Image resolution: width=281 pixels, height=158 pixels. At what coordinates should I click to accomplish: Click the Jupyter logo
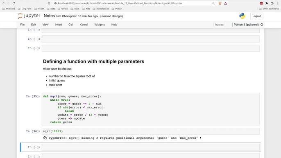[29, 16]
